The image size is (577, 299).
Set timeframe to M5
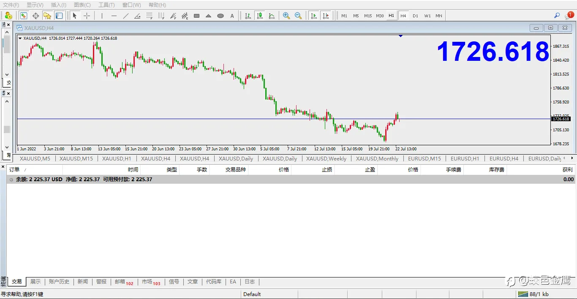tap(356, 16)
